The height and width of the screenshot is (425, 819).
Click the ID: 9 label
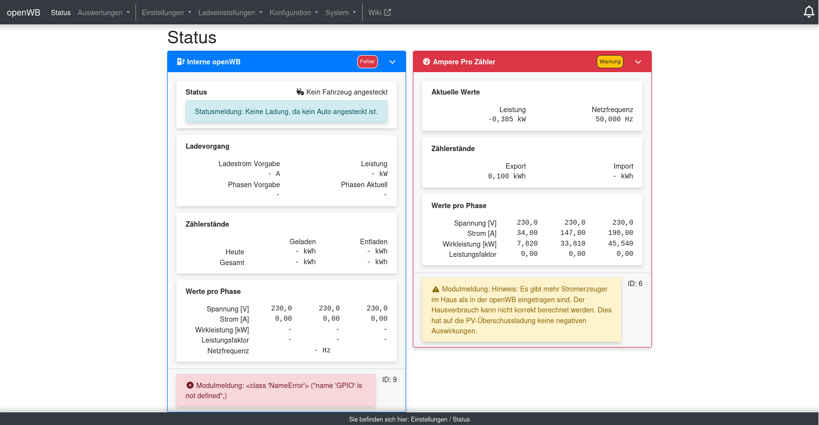click(x=390, y=380)
